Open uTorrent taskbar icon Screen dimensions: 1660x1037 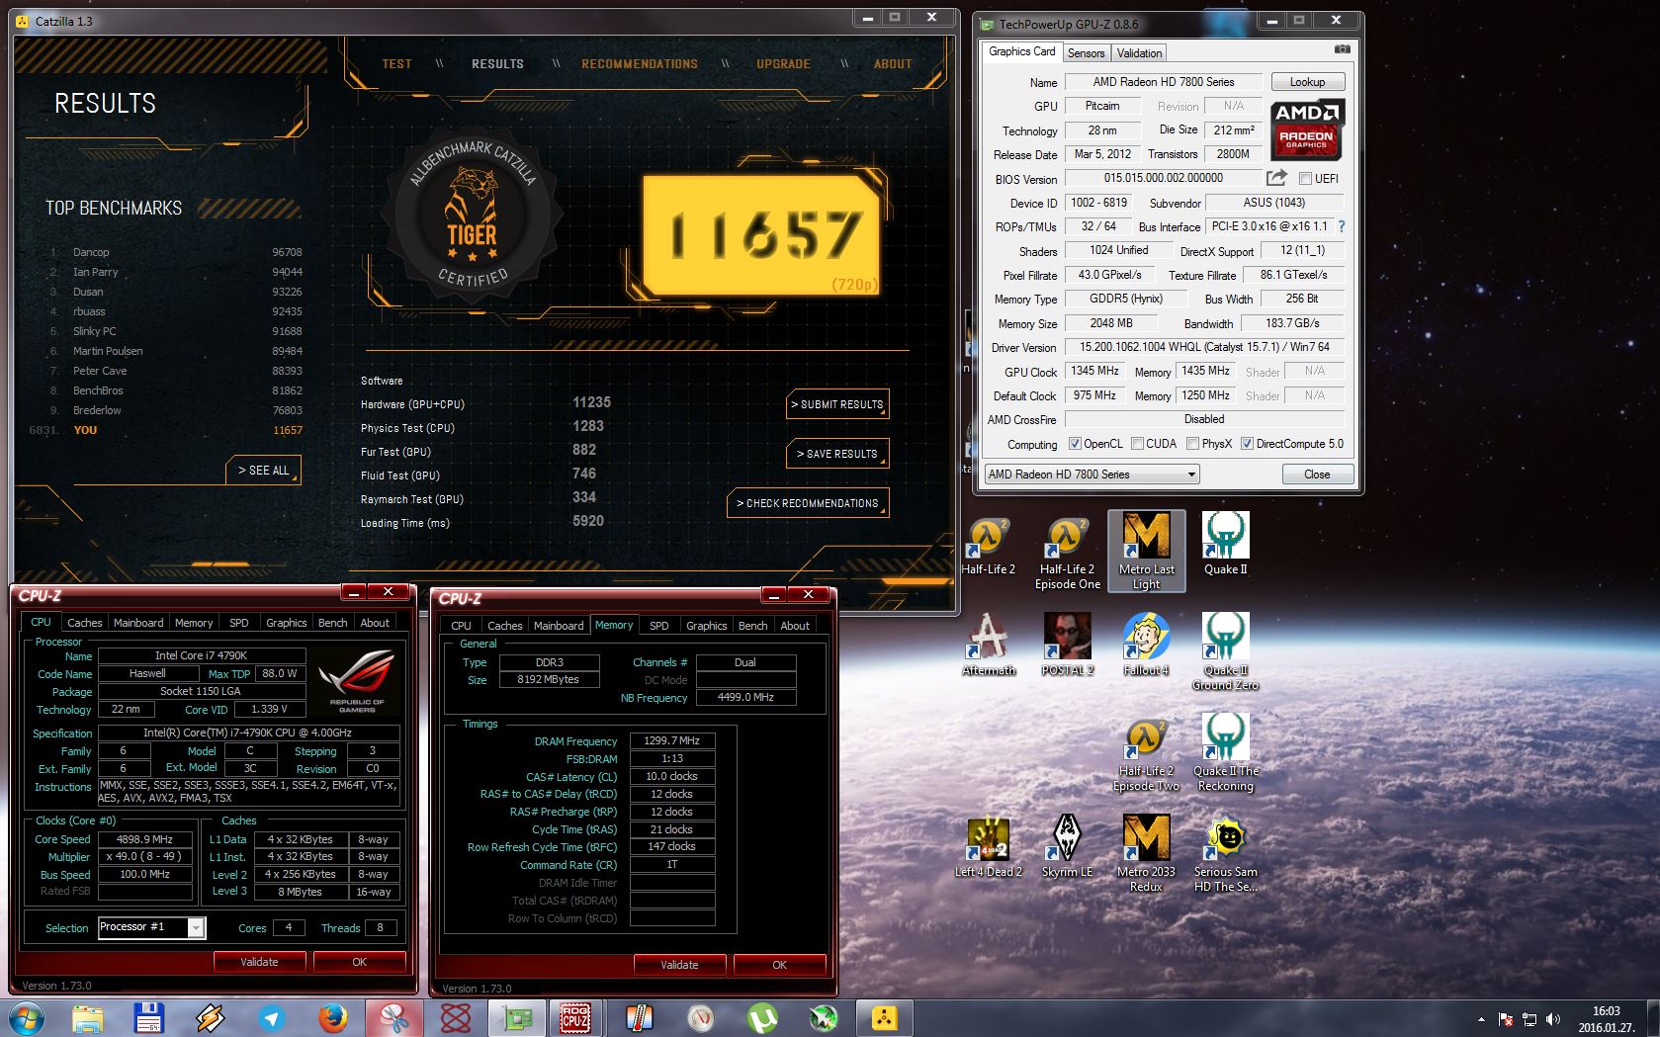760,1018
